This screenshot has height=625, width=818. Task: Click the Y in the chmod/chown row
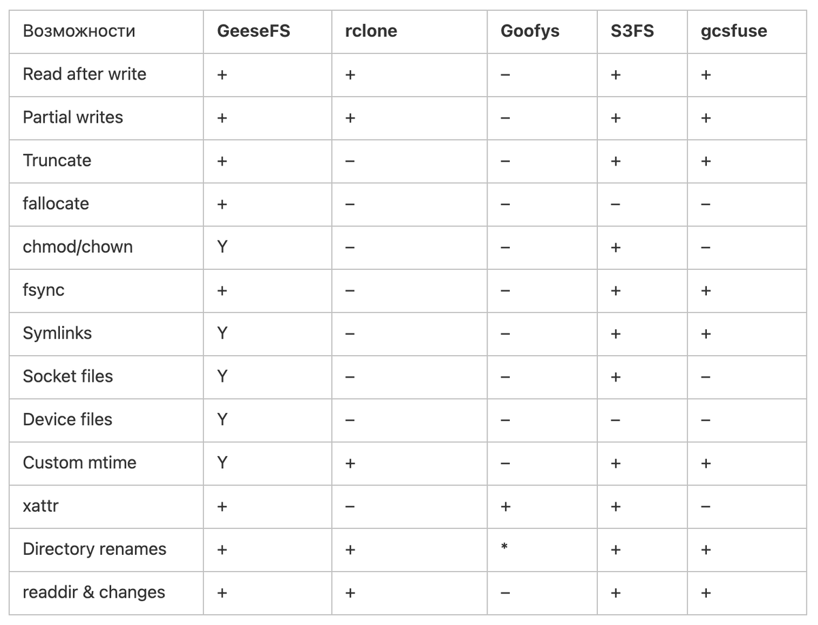[x=222, y=247]
